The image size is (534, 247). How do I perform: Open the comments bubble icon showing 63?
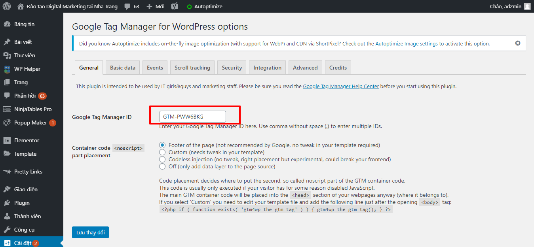[127, 7]
